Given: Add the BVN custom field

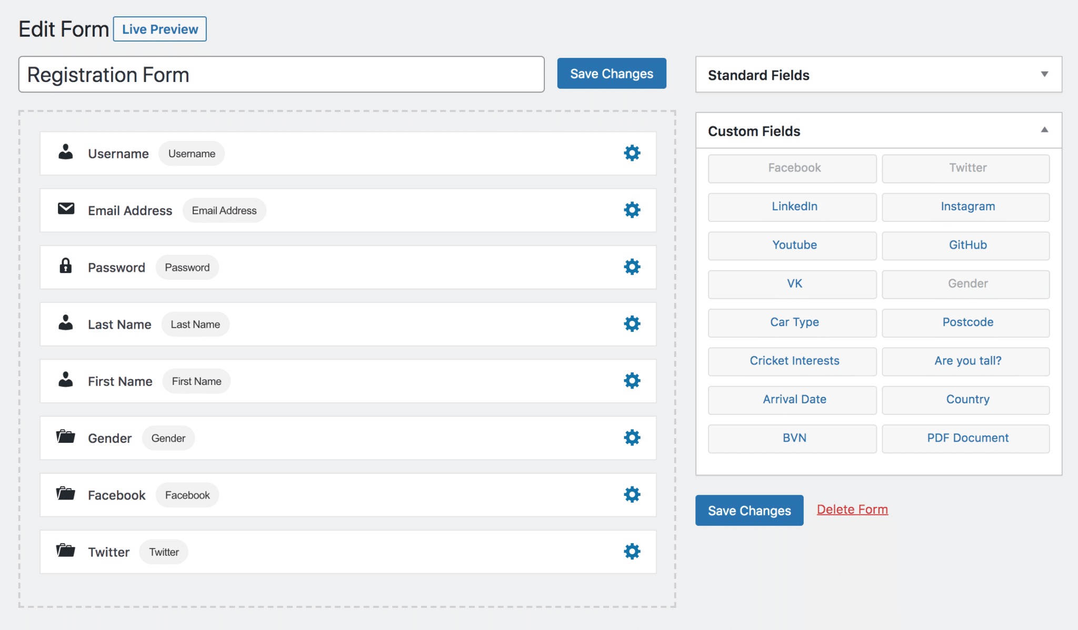Looking at the screenshot, I should (792, 438).
